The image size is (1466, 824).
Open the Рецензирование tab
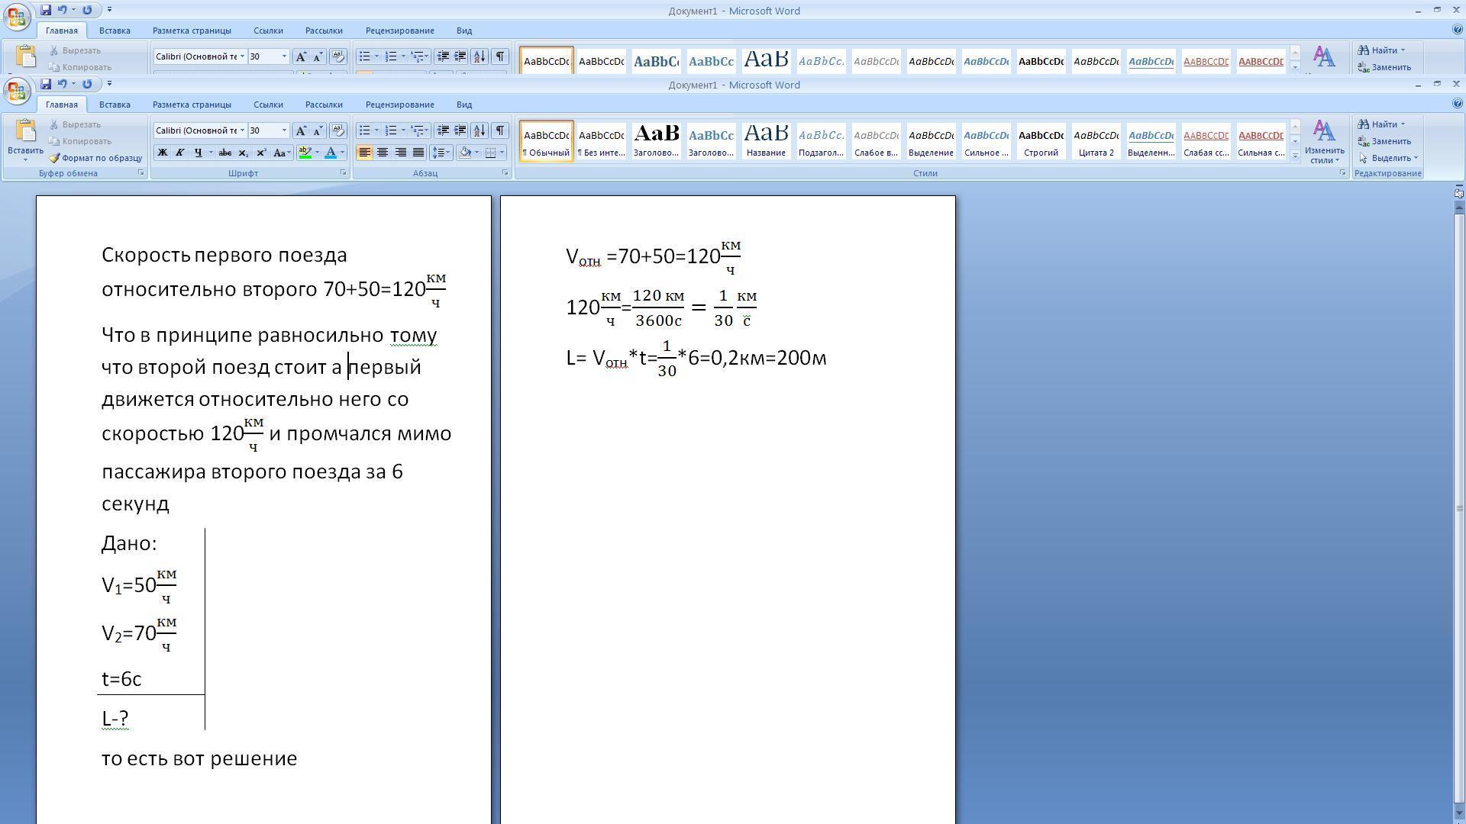pos(400,105)
